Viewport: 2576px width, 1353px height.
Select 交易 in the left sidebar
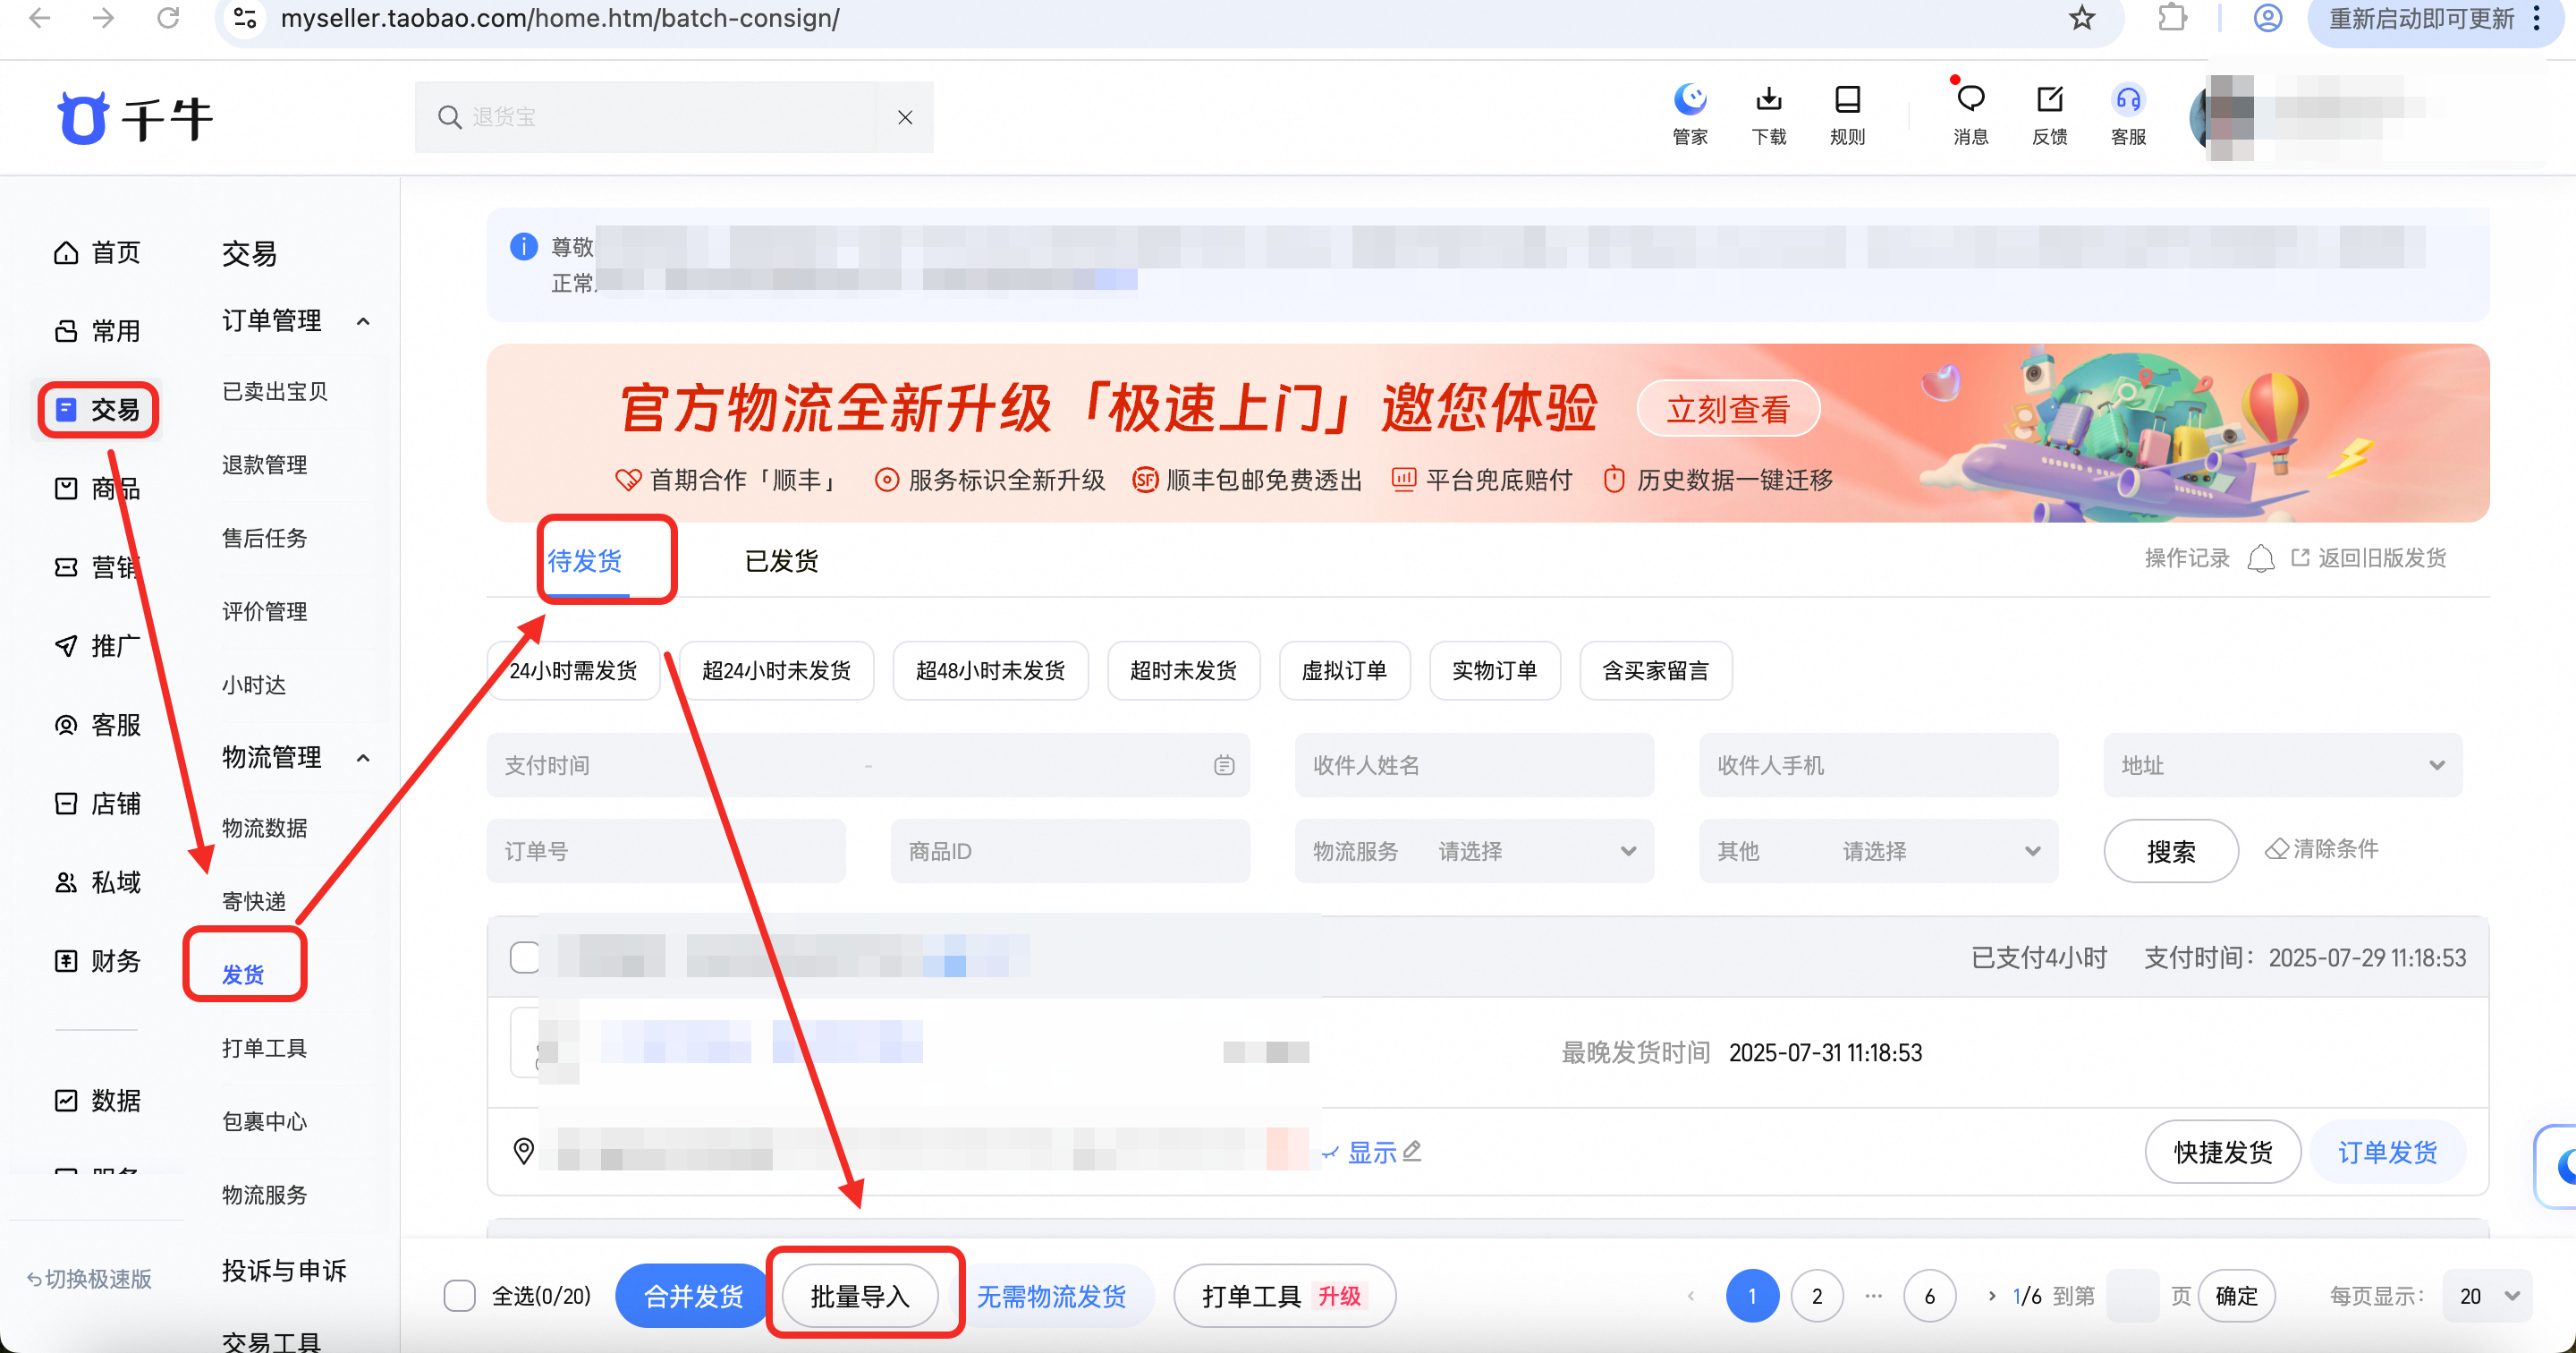tap(97, 409)
